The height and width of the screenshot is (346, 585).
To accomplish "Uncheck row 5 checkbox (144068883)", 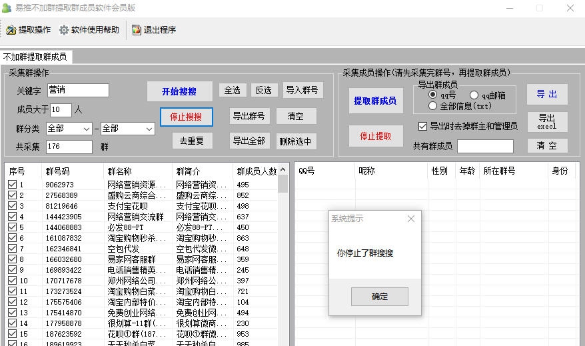I will click(x=12, y=227).
